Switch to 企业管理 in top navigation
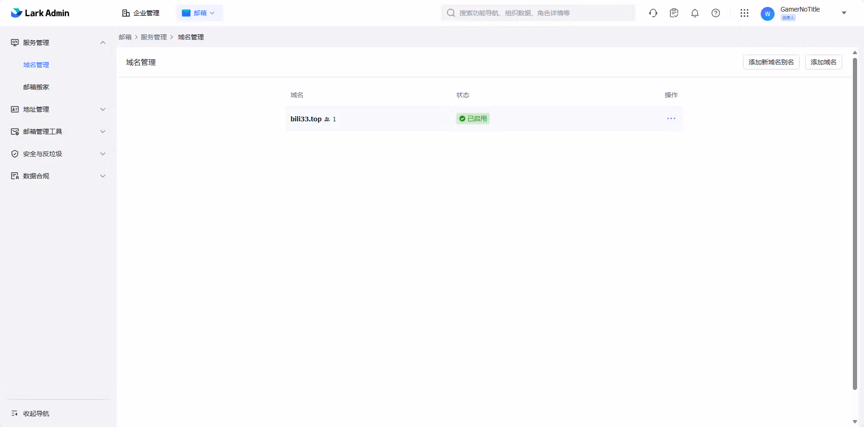864x427 pixels. (x=141, y=13)
